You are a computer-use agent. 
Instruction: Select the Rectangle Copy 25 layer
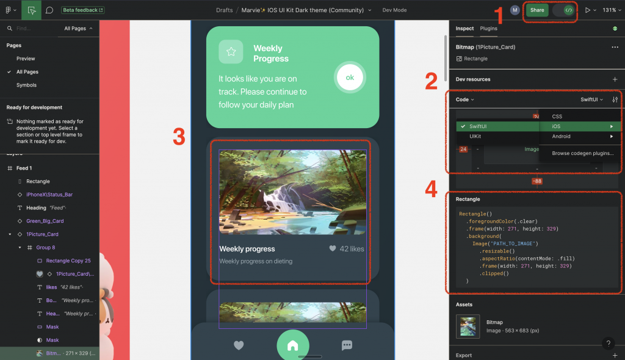[x=68, y=261]
